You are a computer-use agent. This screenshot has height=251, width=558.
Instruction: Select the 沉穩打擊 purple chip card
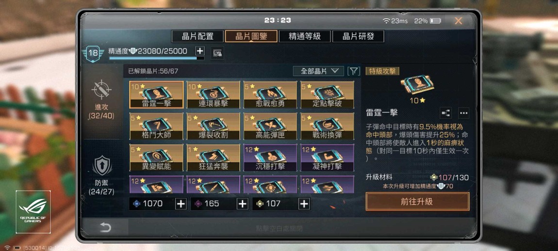pyautogui.click(x=270, y=157)
